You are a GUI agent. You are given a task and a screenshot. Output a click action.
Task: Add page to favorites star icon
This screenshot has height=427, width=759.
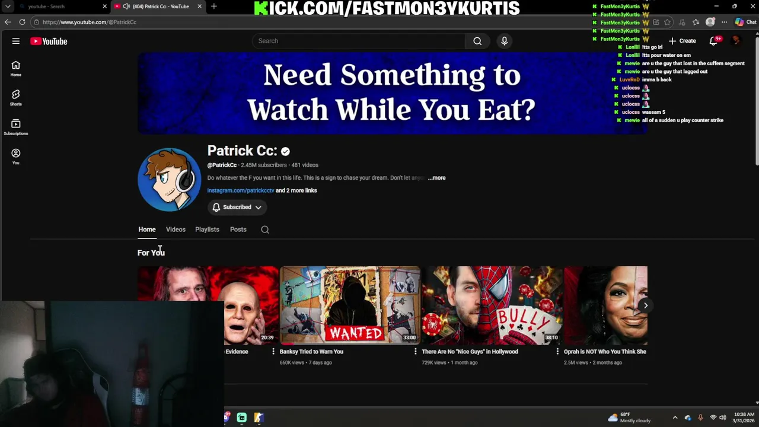click(x=667, y=22)
